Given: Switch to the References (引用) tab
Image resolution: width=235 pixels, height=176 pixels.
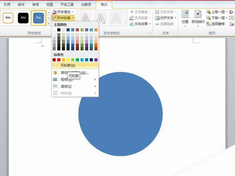Looking at the screenshot, I should tap(7, 4).
